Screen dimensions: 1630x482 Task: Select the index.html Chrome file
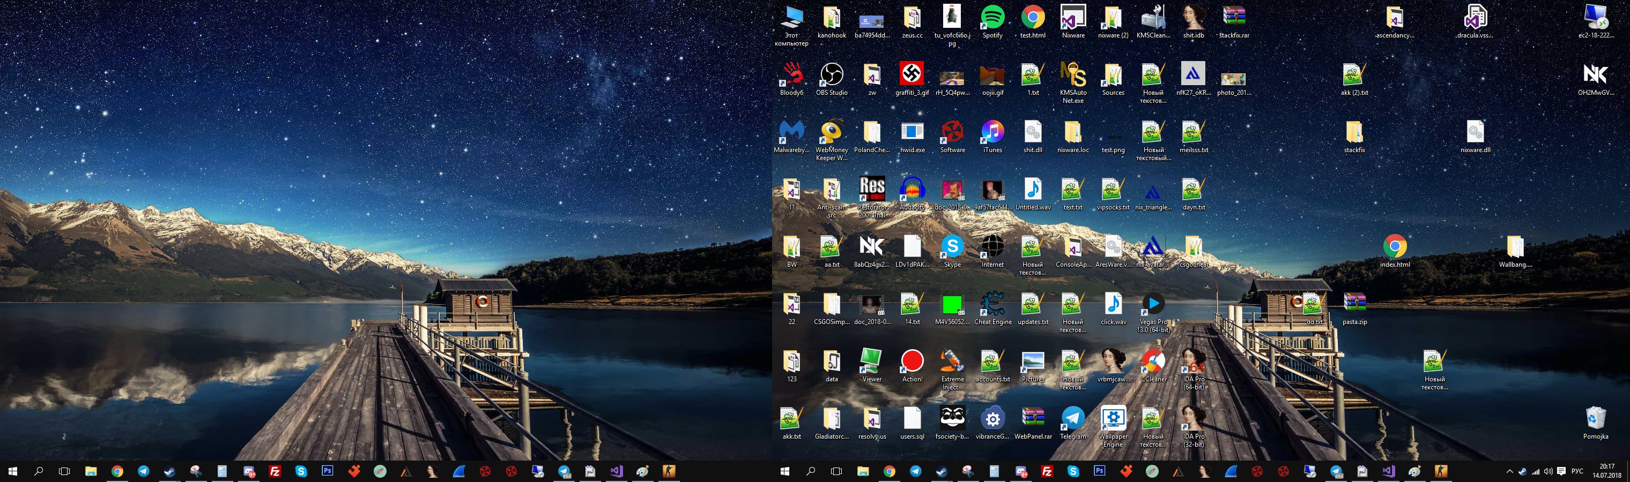pos(1395,247)
